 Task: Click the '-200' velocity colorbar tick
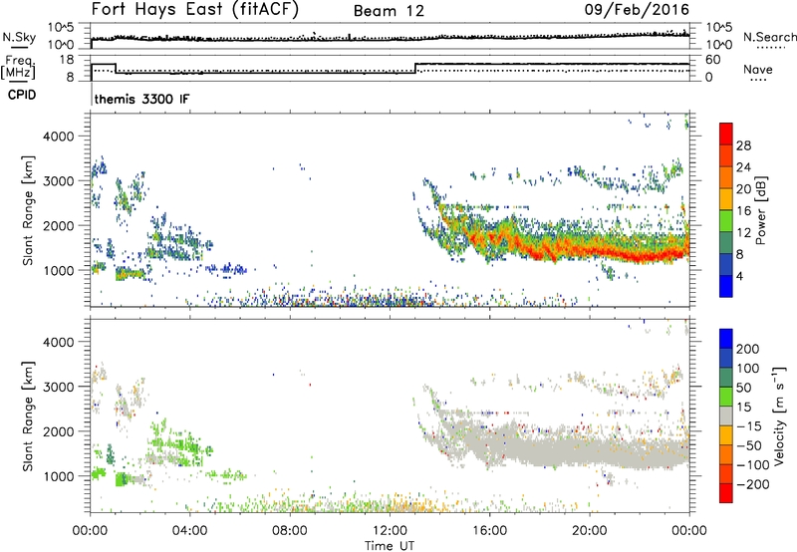coord(752,484)
